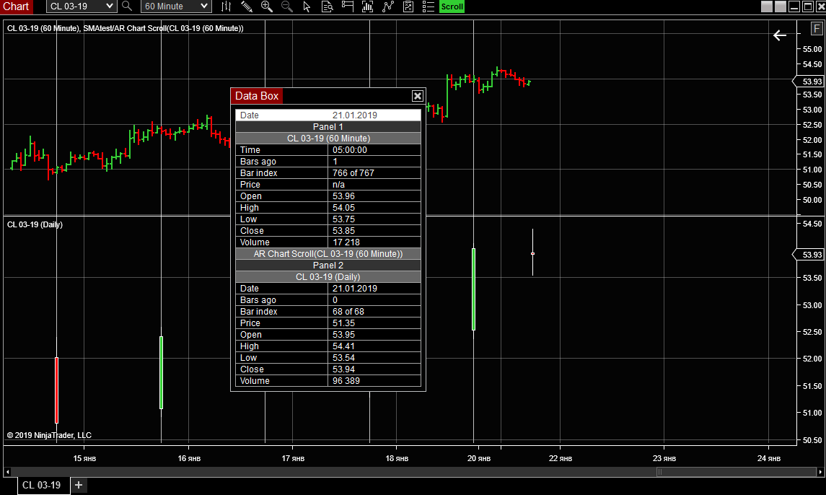
Task: Click the Chart window title label
Action: coord(16,6)
